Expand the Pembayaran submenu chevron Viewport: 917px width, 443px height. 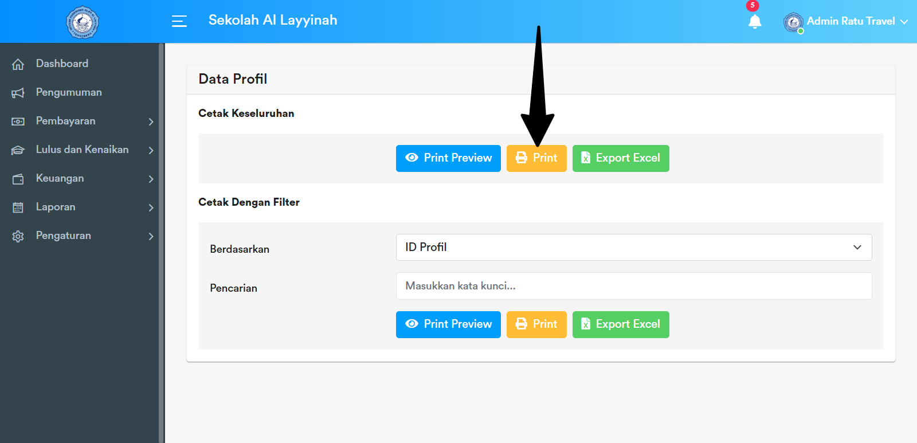[151, 121]
